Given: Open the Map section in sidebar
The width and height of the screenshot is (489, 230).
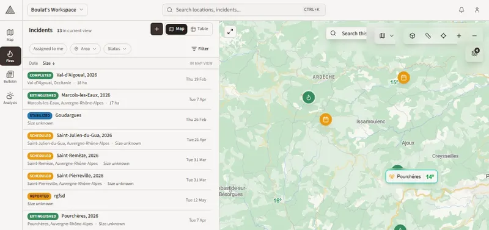Looking at the screenshot, I should (10, 35).
